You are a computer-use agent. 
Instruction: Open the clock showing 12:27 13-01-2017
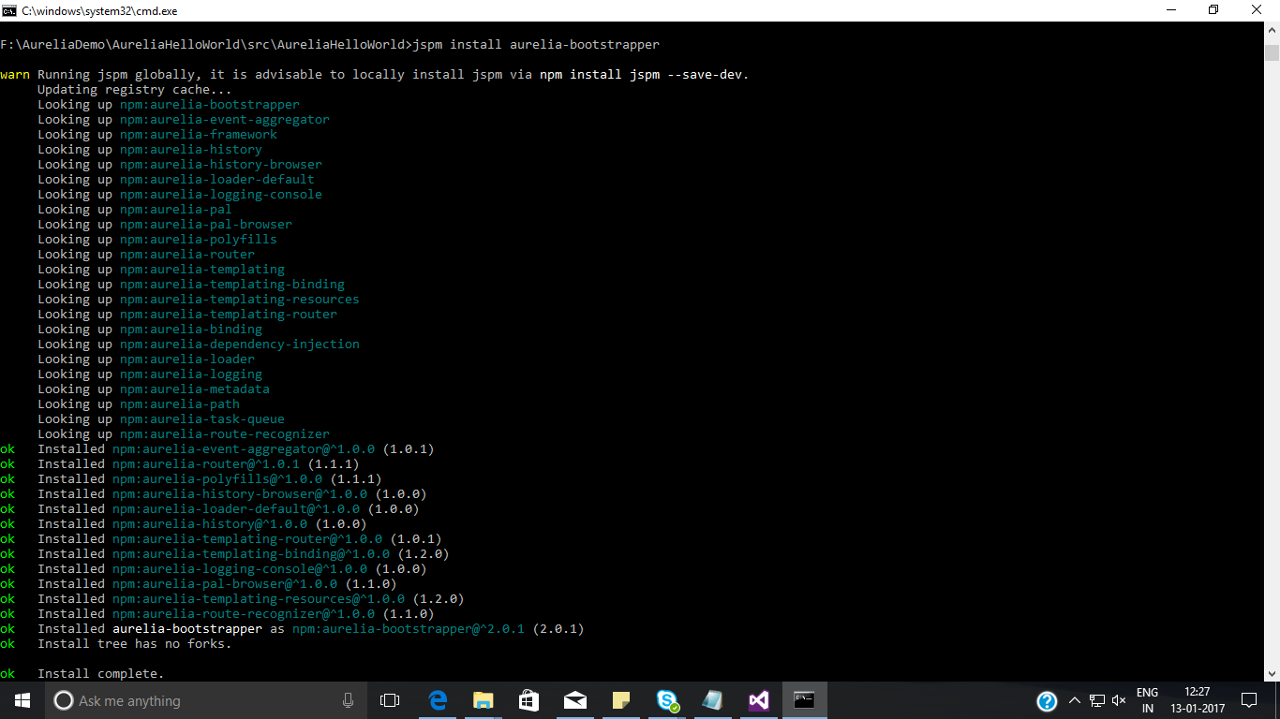pyautogui.click(x=1197, y=700)
